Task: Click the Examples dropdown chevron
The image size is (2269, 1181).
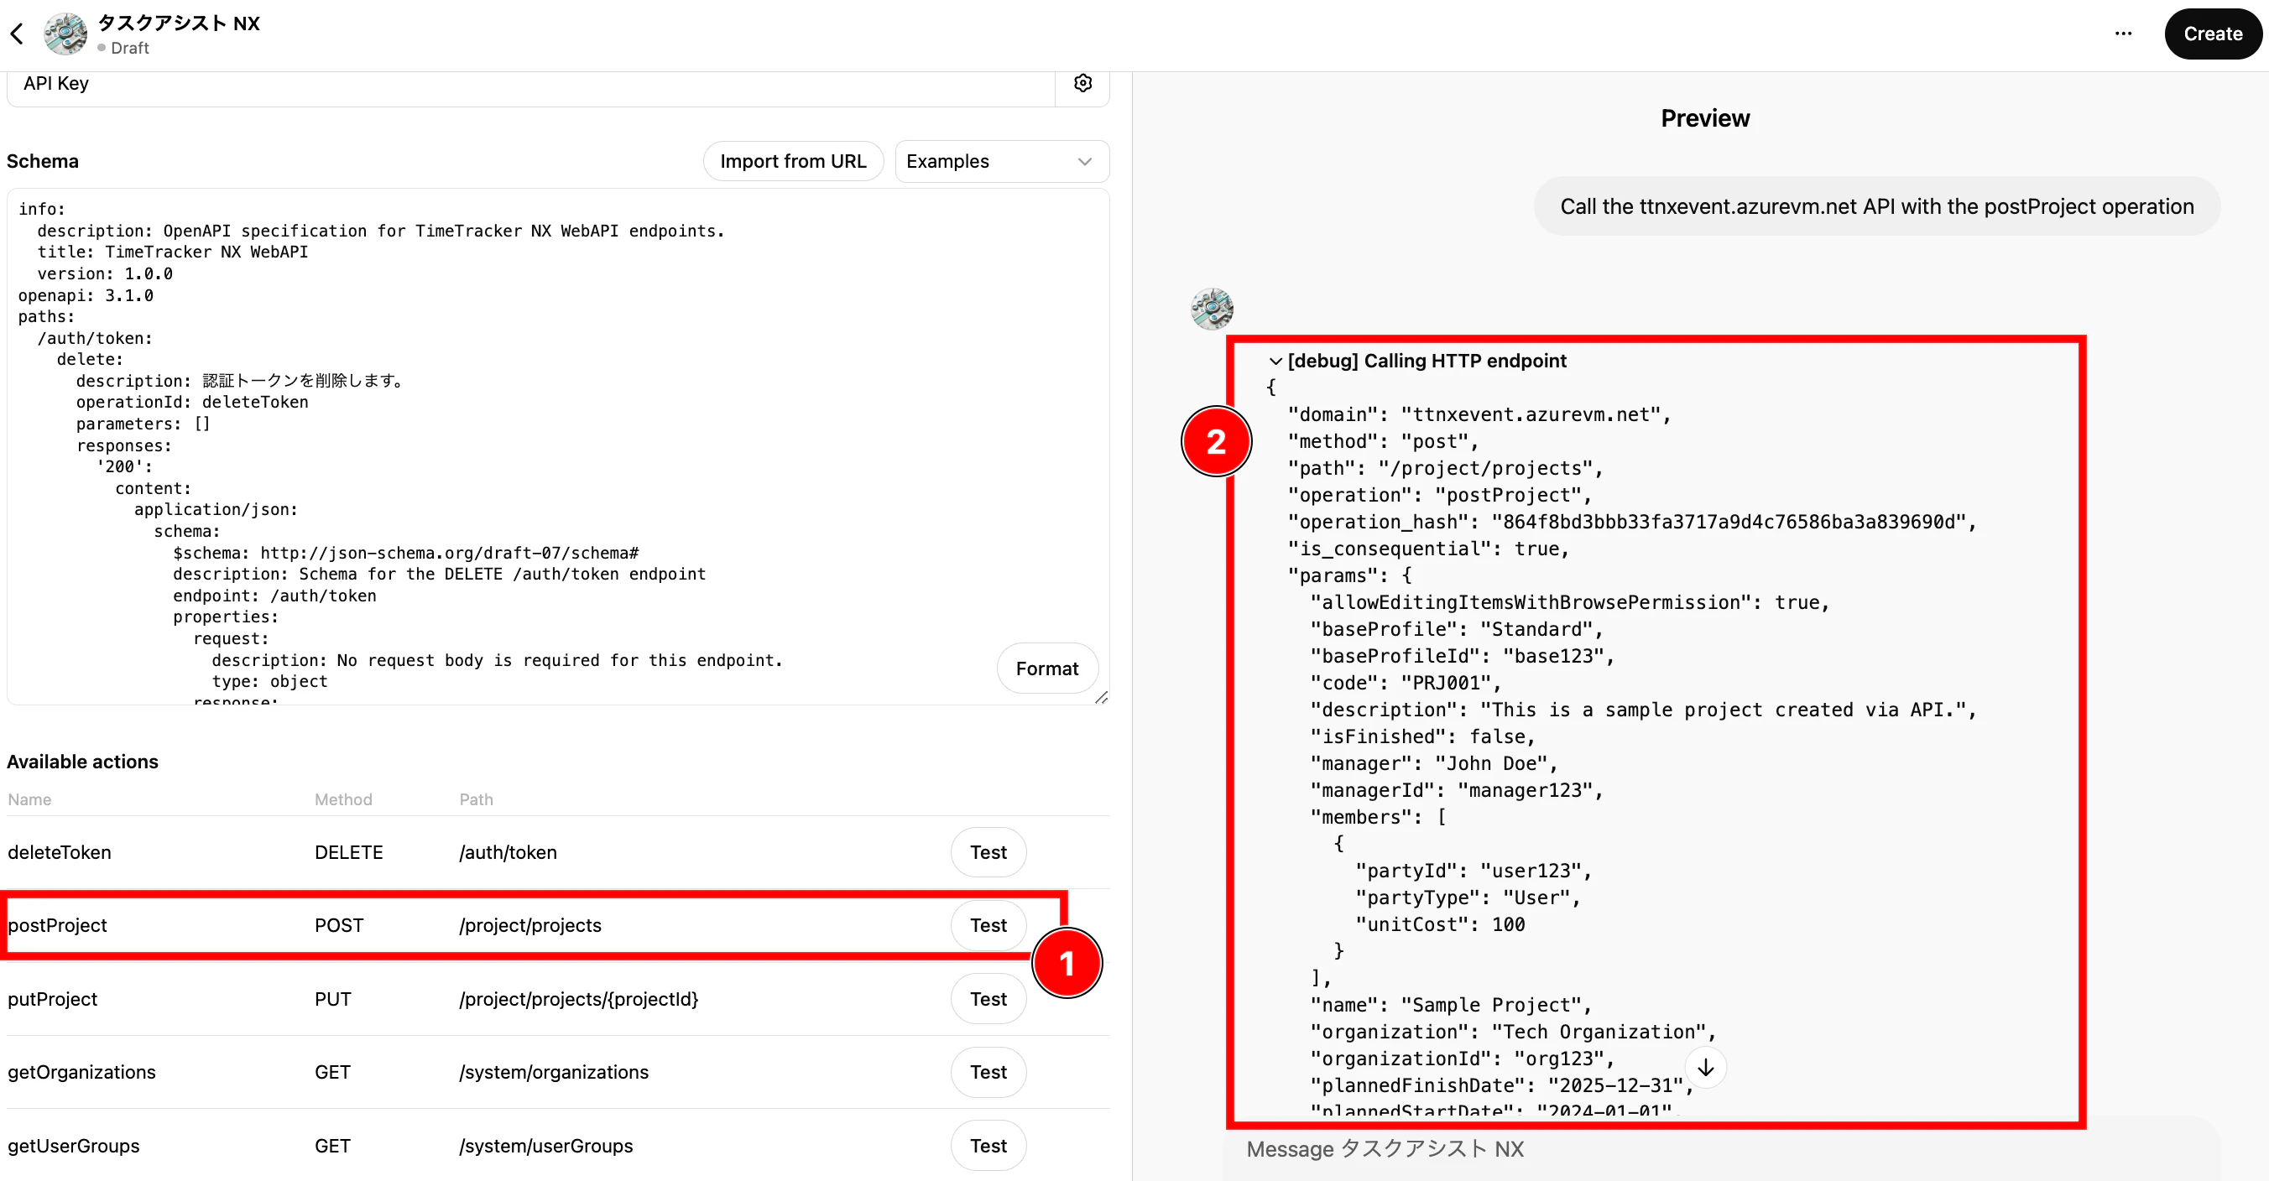Action: (x=1084, y=161)
